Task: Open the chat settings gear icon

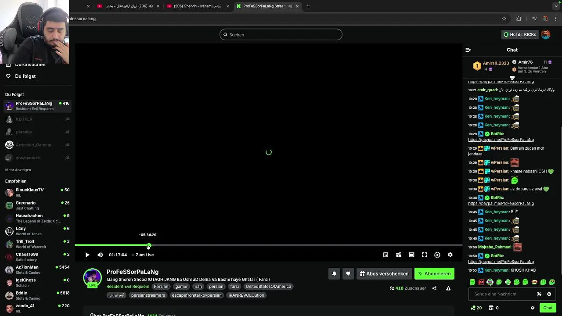Action: (533, 308)
